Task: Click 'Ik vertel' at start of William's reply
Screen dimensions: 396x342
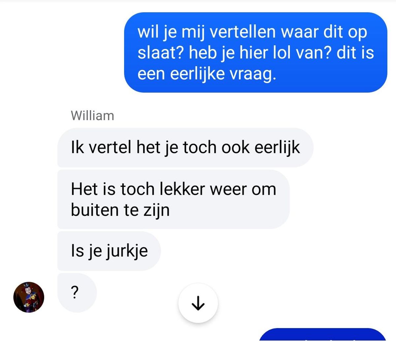Action: (x=101, y=148)
